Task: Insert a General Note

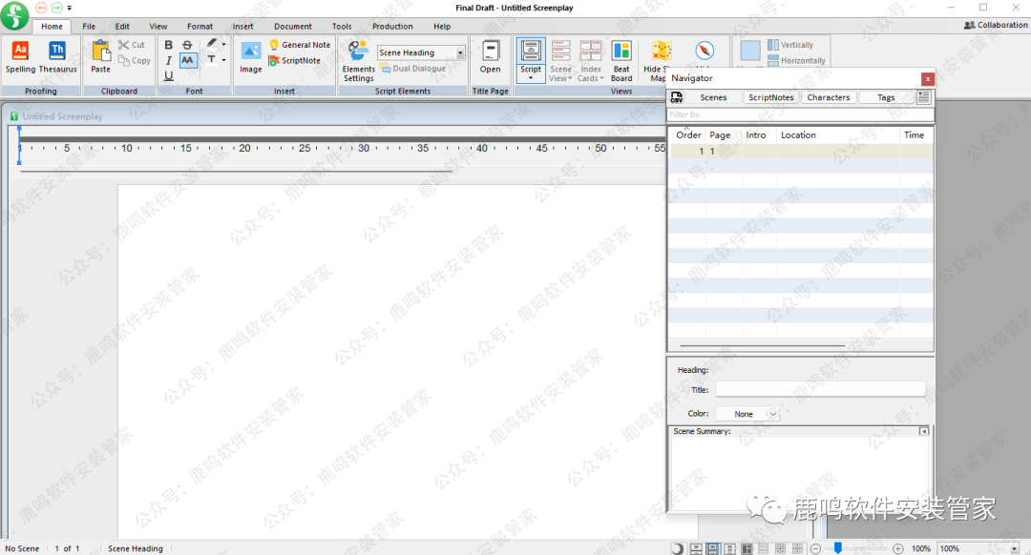Action: (x=300, y=45)
